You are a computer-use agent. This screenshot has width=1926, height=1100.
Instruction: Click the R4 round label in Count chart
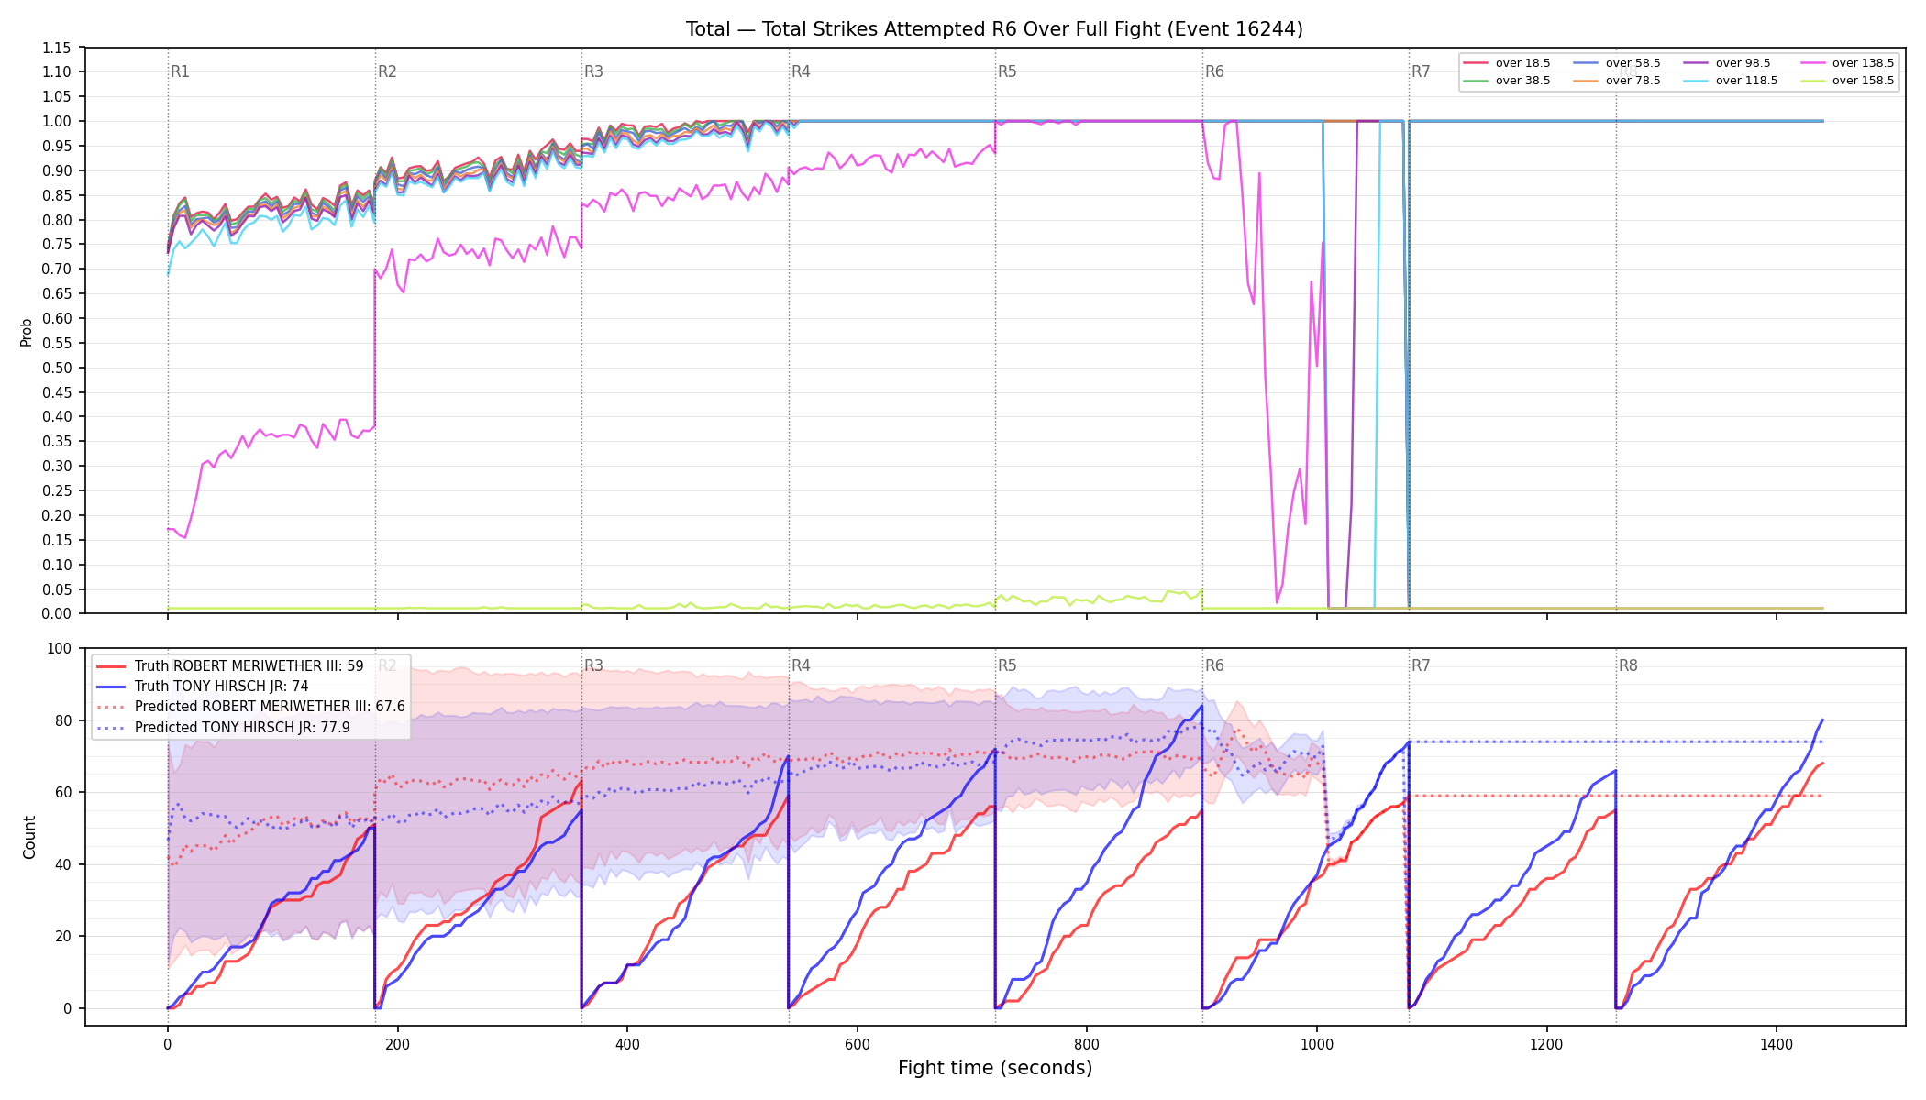point(801,665)
